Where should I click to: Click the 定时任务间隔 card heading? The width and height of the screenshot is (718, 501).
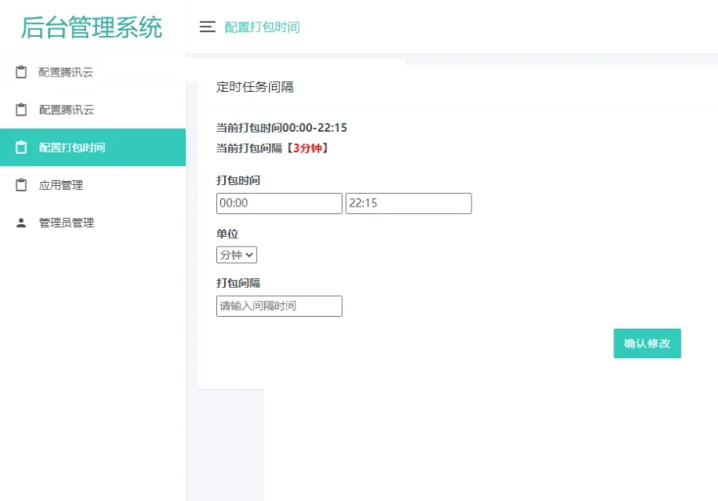[x=254, y=87]
